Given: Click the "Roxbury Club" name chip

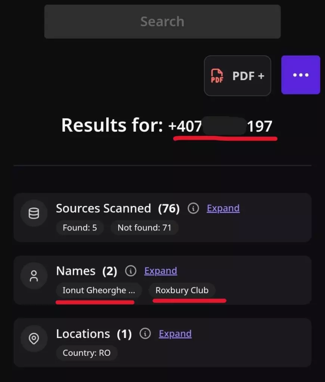Looking at the screenshot, I should coord(182,291).
